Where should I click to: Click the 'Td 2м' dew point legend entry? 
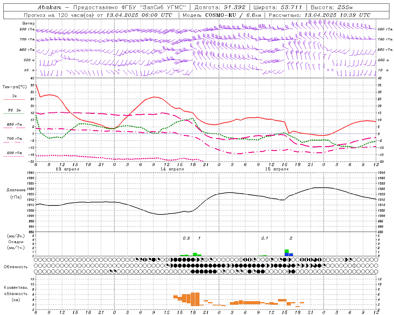[14, 110]
